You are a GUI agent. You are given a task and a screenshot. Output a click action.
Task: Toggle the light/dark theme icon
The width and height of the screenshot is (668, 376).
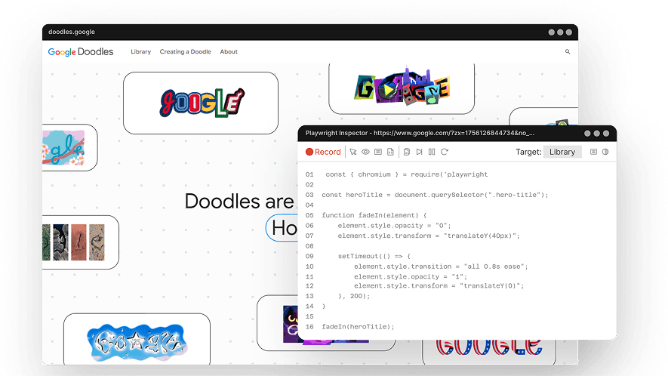click(x=605, y=152)
